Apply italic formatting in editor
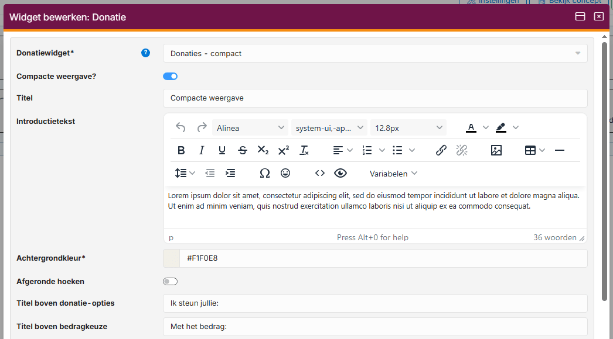The height and width of the screenshot is (339, 613). pos(202,150)
